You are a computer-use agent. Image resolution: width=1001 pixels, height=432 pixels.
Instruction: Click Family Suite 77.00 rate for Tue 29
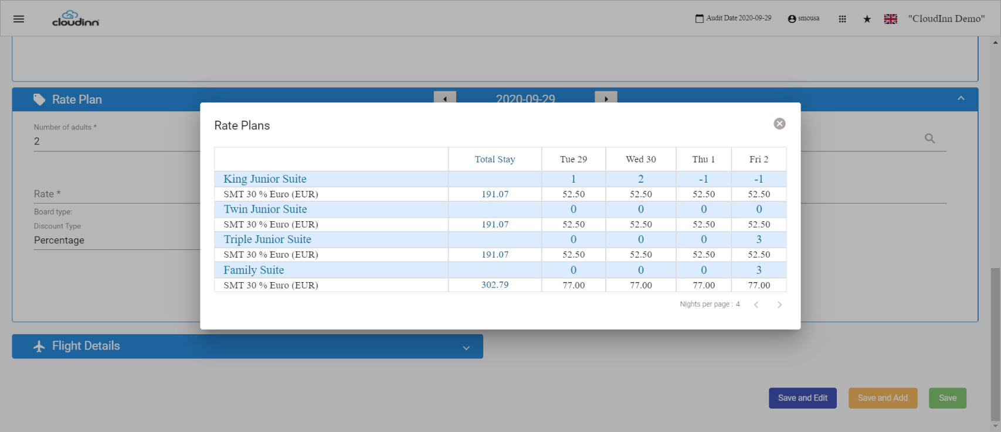[x=574, y=285]
